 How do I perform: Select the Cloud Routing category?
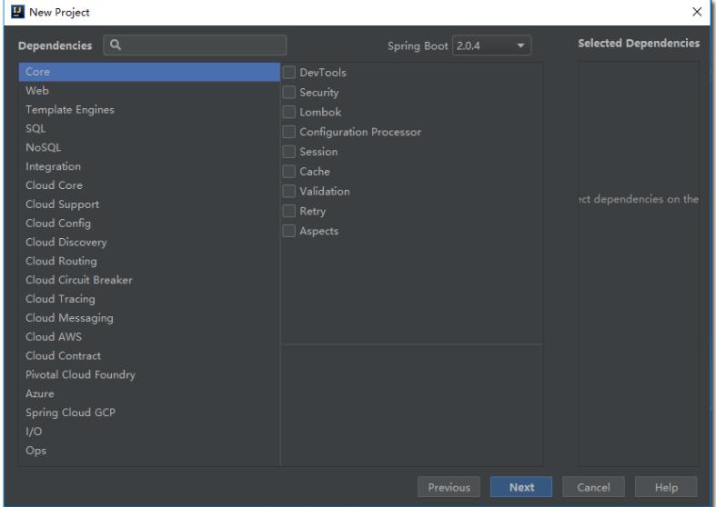coord(149,262)
